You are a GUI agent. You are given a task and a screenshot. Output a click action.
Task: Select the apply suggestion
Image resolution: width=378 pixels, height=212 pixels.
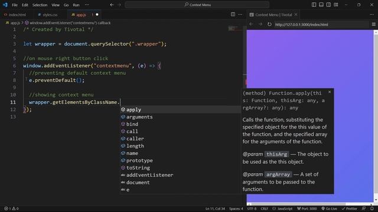pyautogui.click(x=180, y=110)
